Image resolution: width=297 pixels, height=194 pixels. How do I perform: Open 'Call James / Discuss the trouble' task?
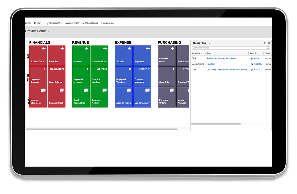[x=227, y=70]
